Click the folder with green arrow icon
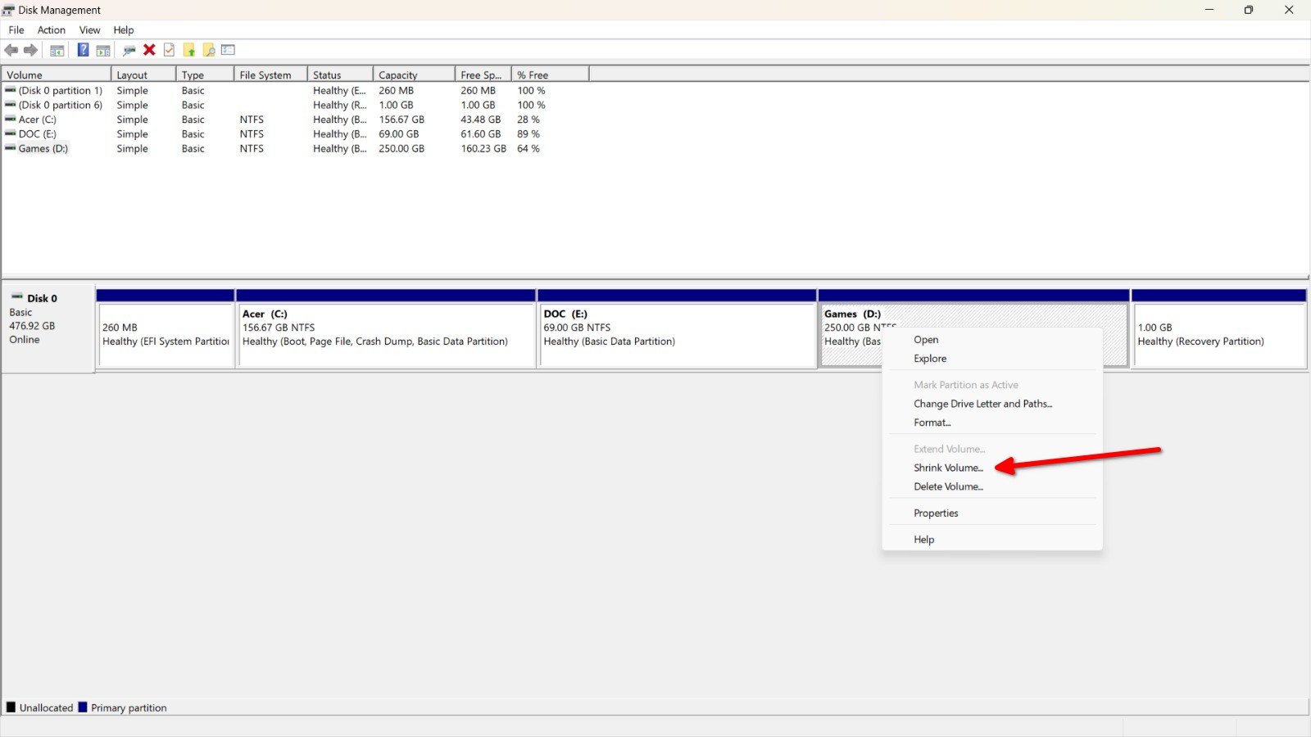The width and height of the screenshot is (1311, 737). (189, 51)
